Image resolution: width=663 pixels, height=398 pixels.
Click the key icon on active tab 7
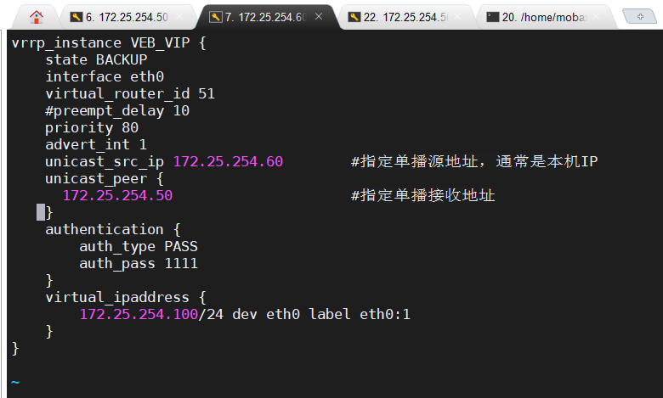pos(216,17)
